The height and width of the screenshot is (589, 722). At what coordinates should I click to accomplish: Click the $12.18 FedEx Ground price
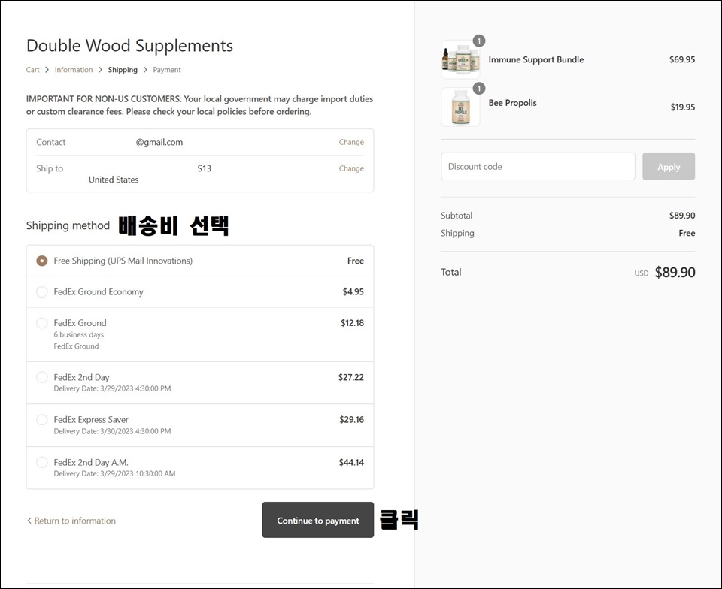point(352,323)
